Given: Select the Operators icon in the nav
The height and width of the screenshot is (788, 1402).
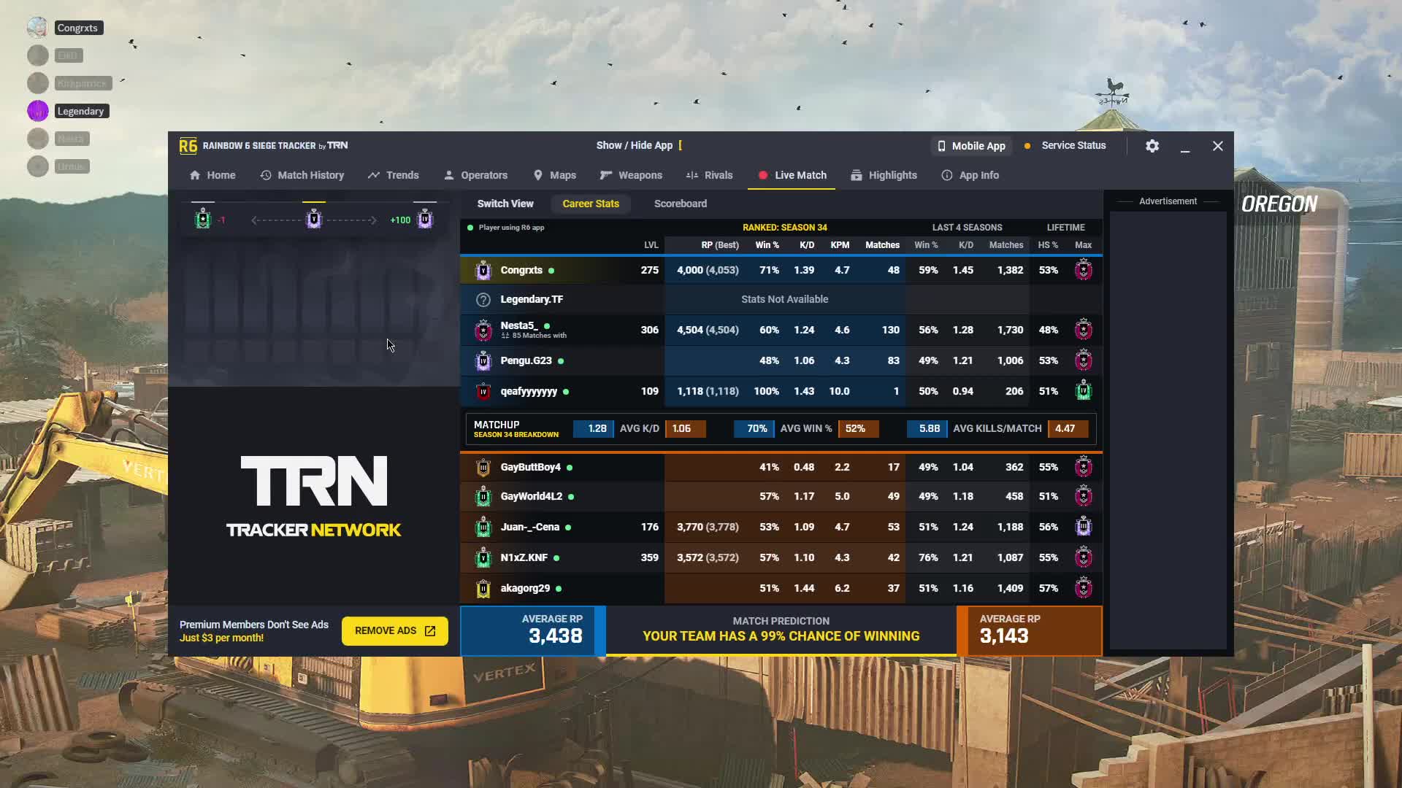Looking at the screenshot, I should coord(449,175).
